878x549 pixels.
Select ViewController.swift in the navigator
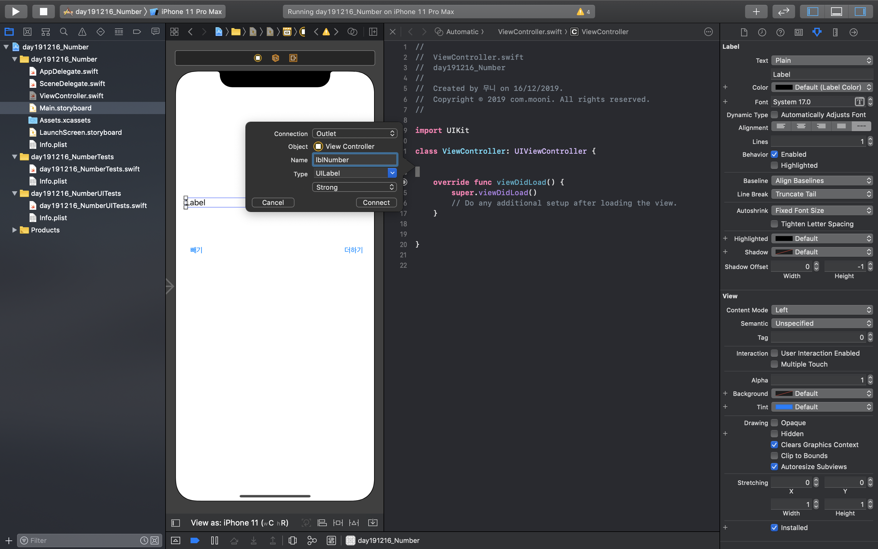coord(71,96)
